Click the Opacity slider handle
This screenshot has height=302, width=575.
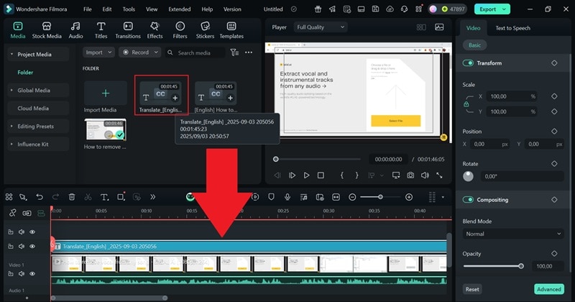[x=520, y=266]
